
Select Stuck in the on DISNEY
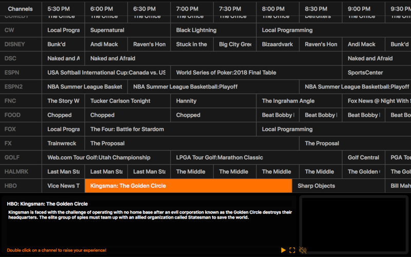192,44
